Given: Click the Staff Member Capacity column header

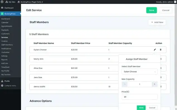Looking at the screenshot, I should 120,43.
